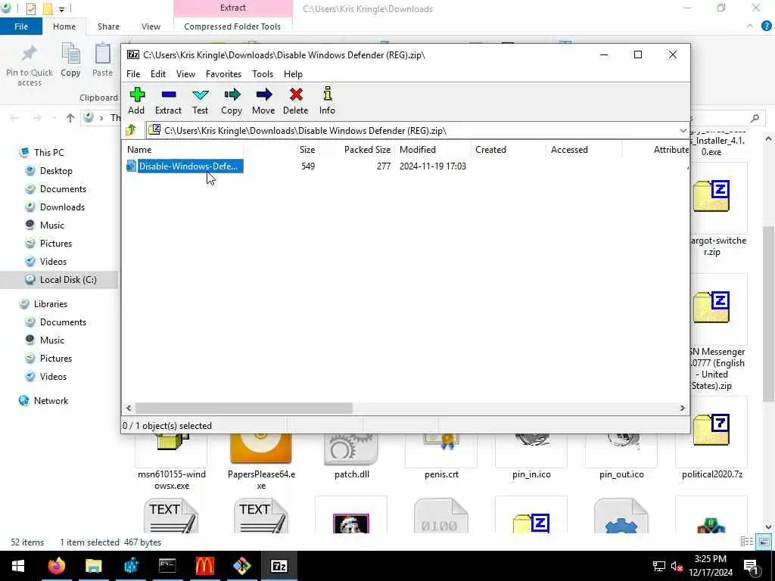Click the Copy icon in 7-Zip toolbar
Image resolution: width=775 pixels, height=581 pixels.
pos(232,101)
